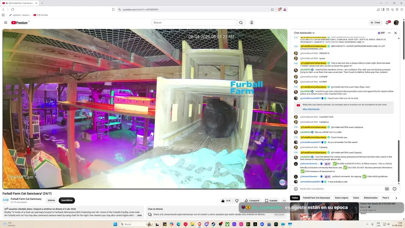The height and width of the screenshot is (228, 405).
Task: Open the Rubius Z recommended video thumbnail
Action: [x=324, y=211]
